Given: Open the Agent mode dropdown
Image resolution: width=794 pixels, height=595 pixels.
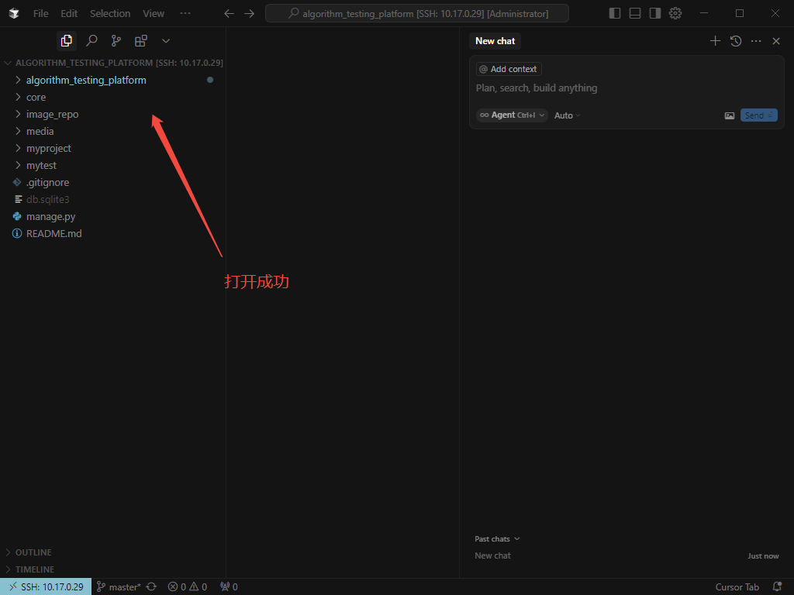Looking at the screenshot, I should [512, 115].
